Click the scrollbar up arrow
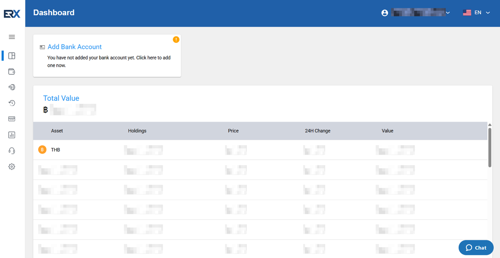This screenshot has height=258, width=500. 490,125
